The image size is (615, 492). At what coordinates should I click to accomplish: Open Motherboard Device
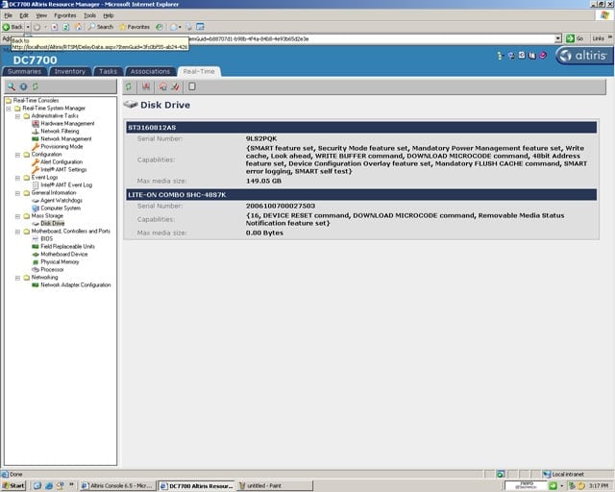coord(64,255)
